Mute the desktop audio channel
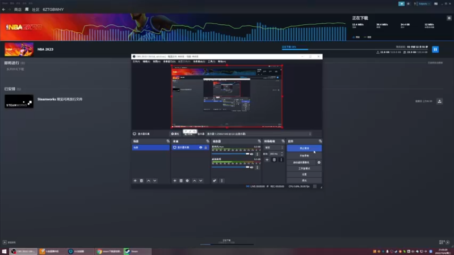 click(x=251, y=167)
